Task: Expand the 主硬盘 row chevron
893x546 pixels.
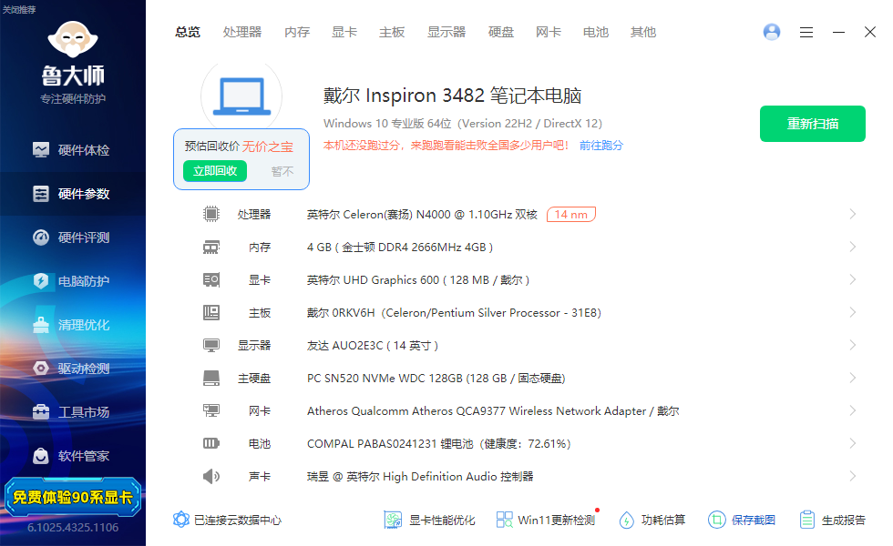Action: pyautogui.click(x=853, y=378)
